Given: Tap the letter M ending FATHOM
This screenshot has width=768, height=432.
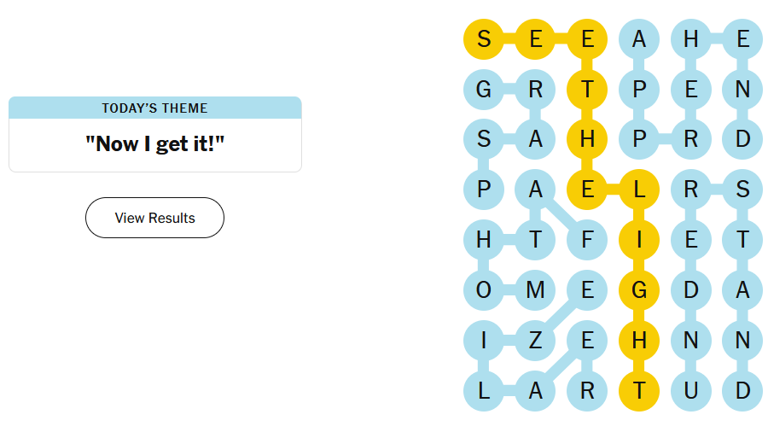Looking at the screenshot, I should (x=535, y=290).
